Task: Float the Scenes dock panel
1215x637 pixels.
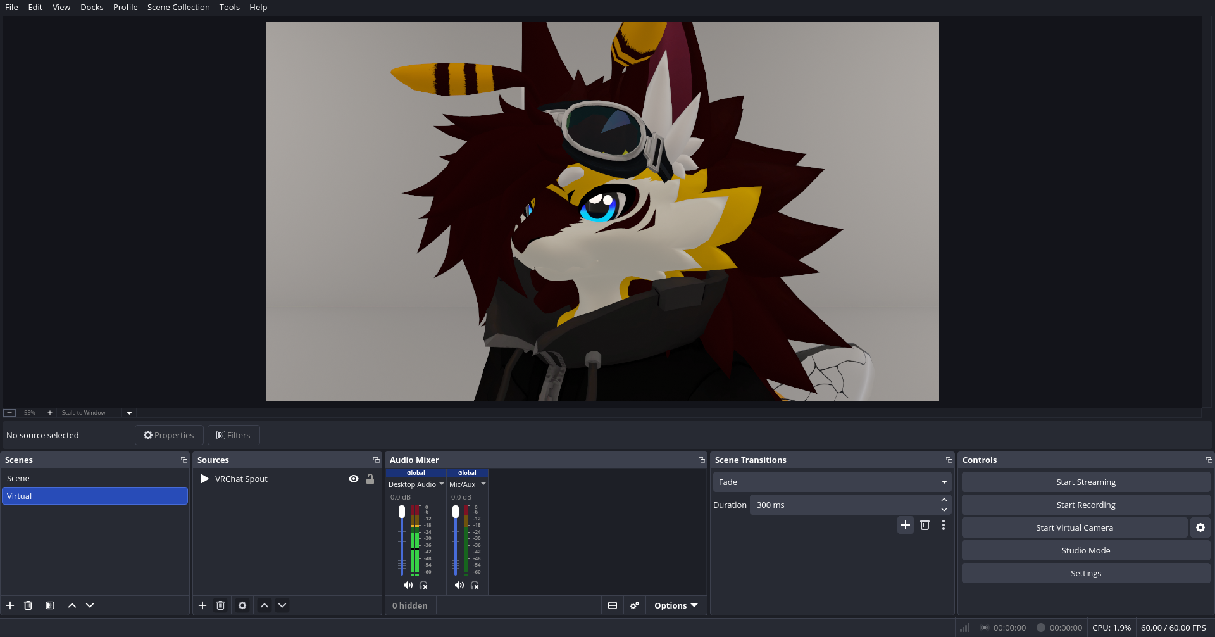Action: click(x=184, y=460)
